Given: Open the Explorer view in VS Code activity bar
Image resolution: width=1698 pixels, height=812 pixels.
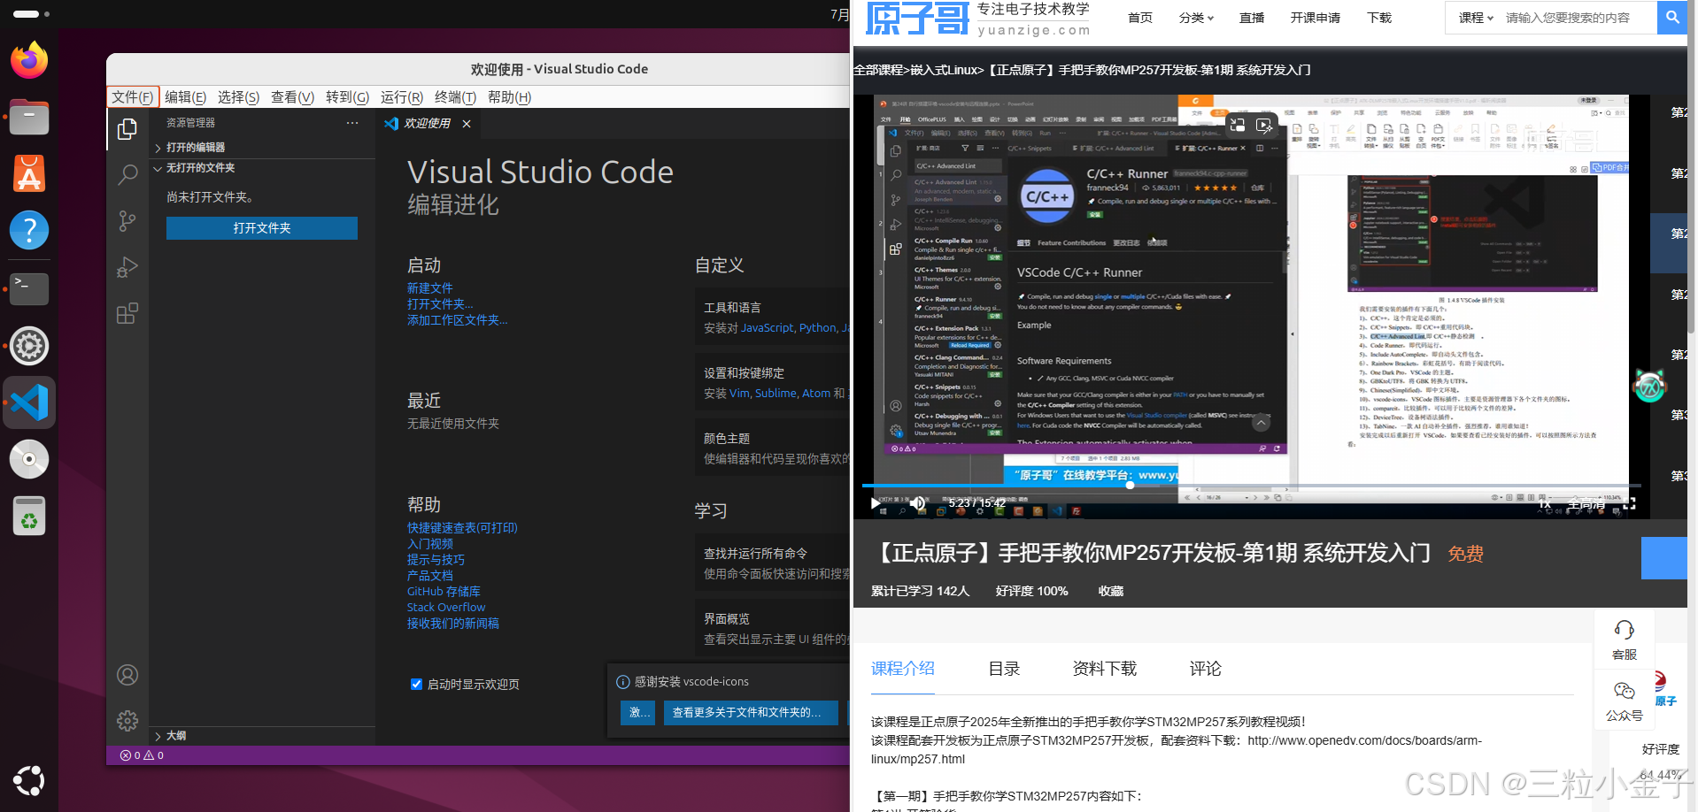Looking at the screenshot, I should (x=127, y=129).
